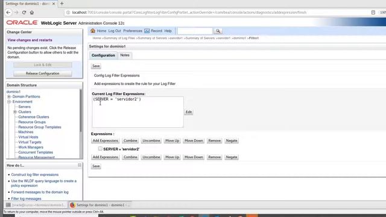386x217 pixels.
Task: Click the upper Combine button
Action: [130, 140]
